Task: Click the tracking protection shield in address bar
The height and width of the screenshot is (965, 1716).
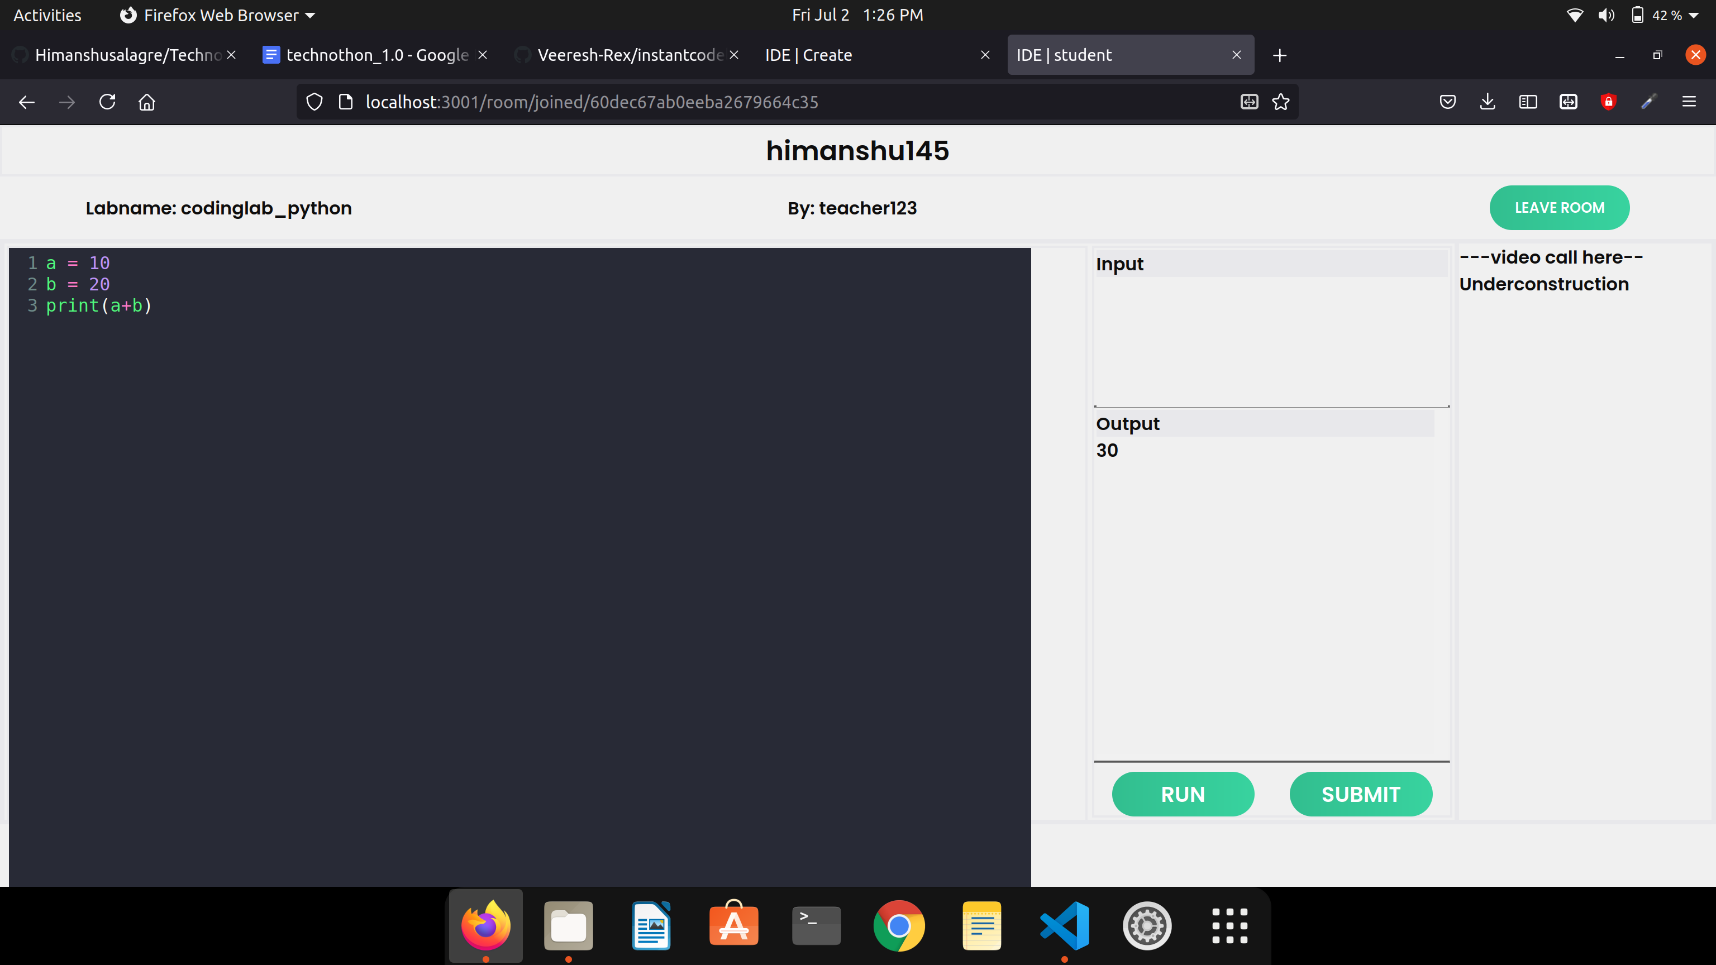Action: pos(314,102)
